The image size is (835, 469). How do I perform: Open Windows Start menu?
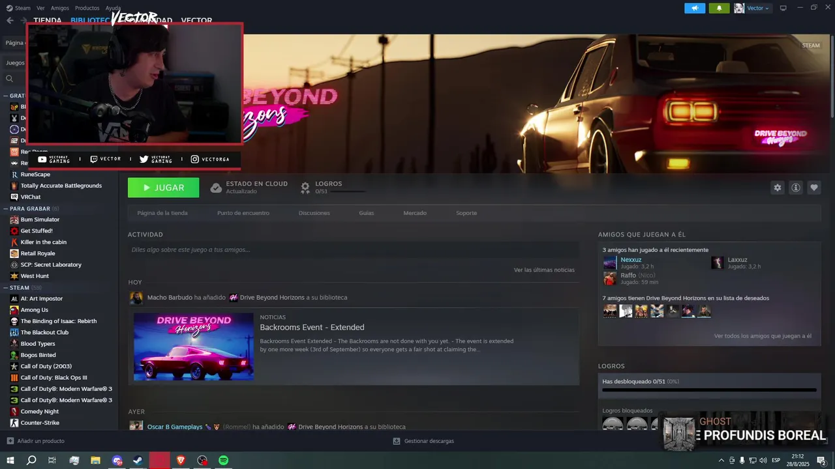click(10, 461)
